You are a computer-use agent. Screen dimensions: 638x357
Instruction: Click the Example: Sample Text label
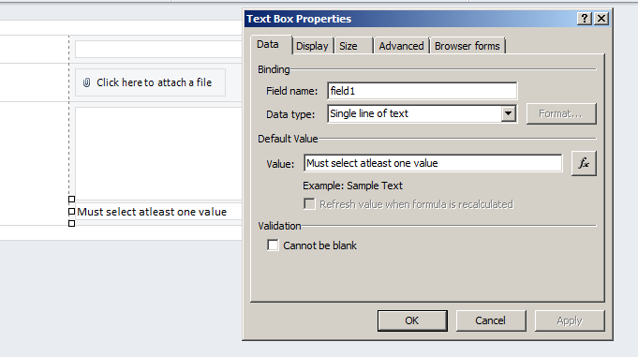(x=352, y=186)
